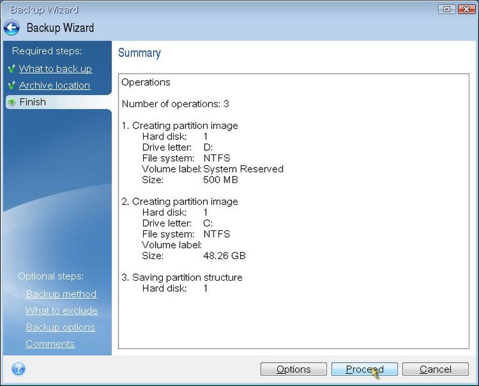
Task: Go back to the What to back up step
Action: (x=55, y=69)
